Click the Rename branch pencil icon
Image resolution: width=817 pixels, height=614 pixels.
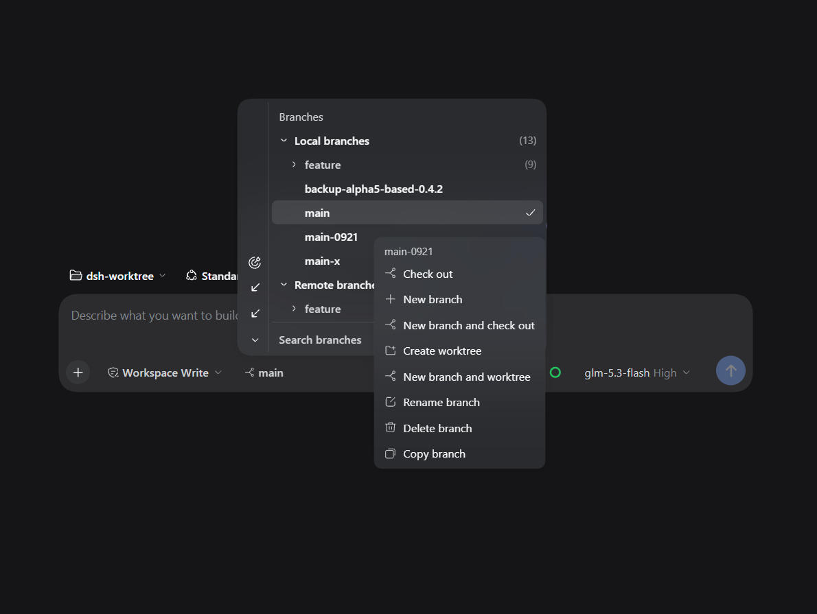tap(390, 402)
